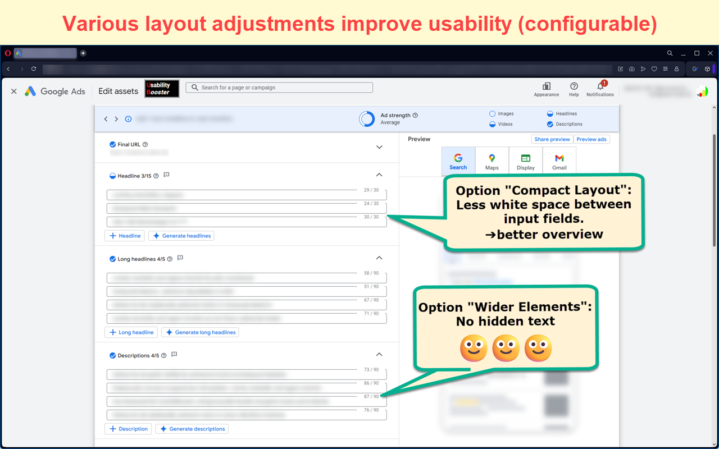Screen dimensions: 719x449
Task: Click Ad strength help question icon
Action: click(x=415, y=115)
